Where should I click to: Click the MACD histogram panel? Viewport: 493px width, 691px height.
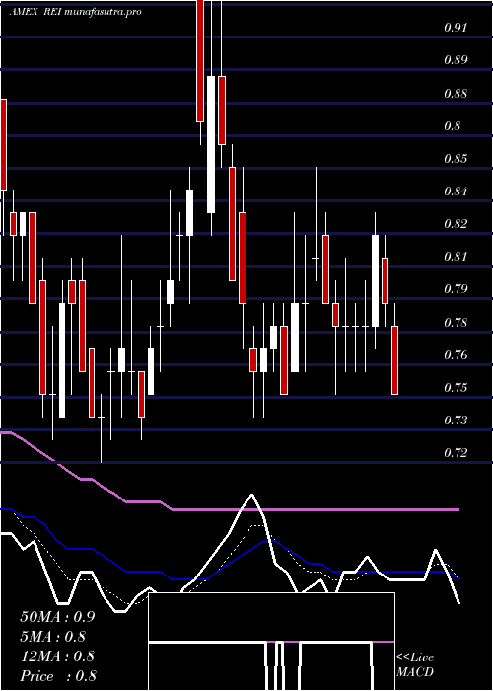pyautogui.click(x=271, y=642)
